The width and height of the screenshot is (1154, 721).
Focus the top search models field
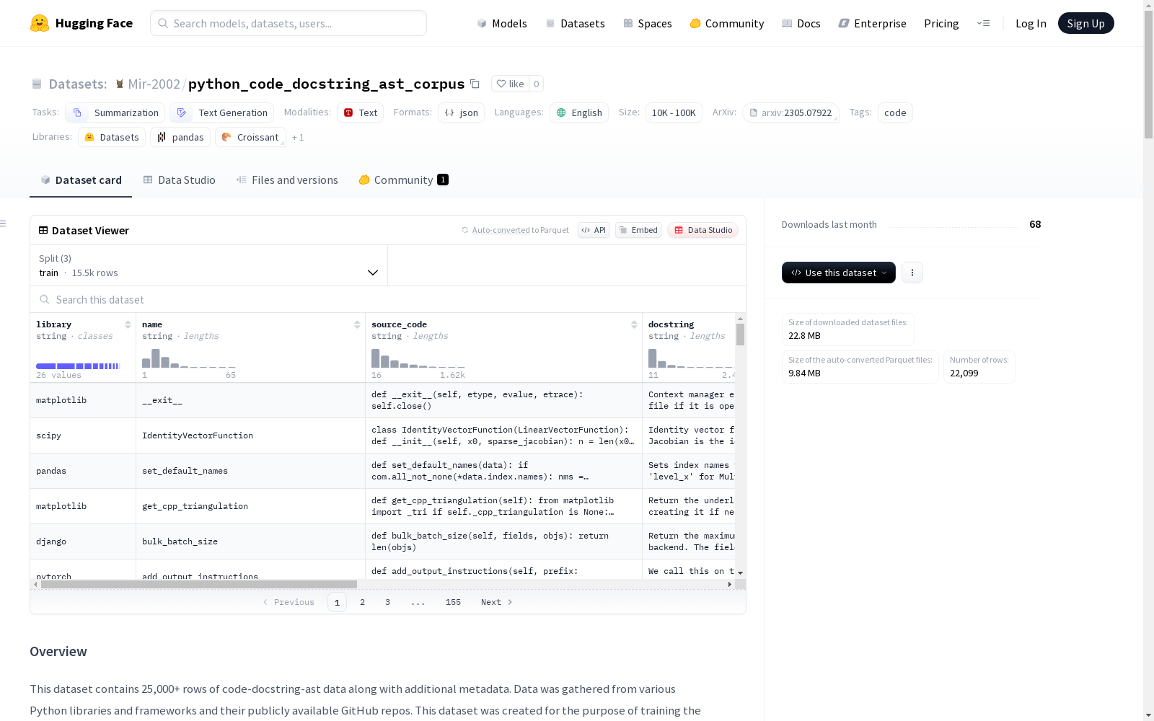tap(288, 23)
